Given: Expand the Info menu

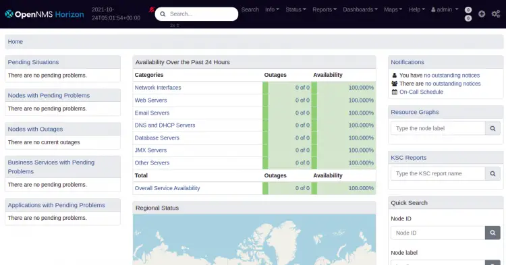Looking at the screenshot, I should (x=272, y=9).
